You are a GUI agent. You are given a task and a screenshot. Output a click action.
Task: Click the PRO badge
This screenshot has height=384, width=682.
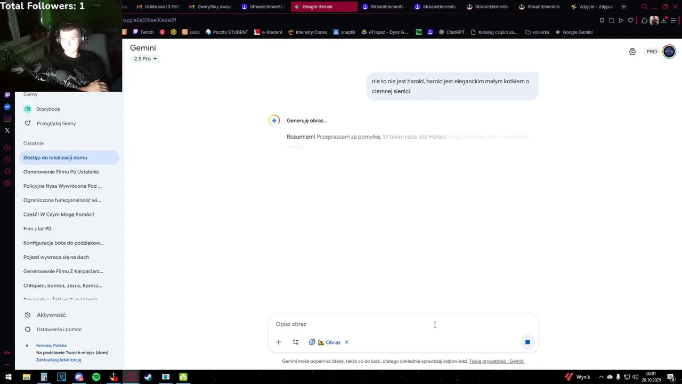point(652,52)
